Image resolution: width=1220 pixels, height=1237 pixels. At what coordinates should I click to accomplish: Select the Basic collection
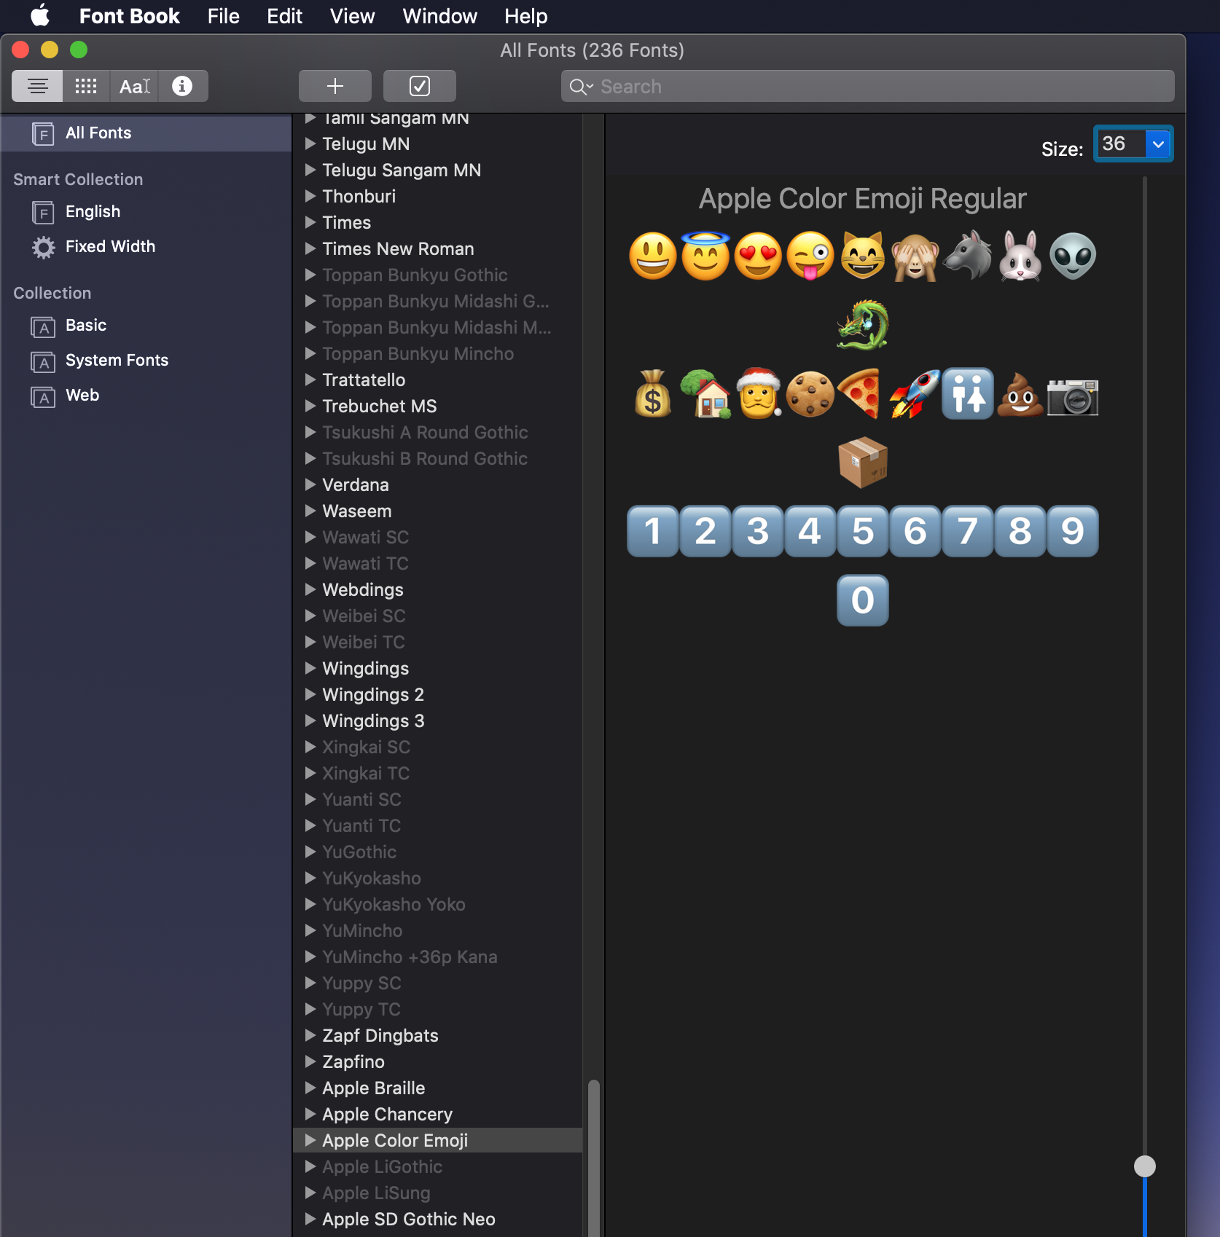[146, 326]
